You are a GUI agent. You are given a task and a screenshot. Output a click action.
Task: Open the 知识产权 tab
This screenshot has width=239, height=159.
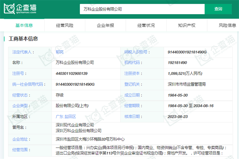187,25
